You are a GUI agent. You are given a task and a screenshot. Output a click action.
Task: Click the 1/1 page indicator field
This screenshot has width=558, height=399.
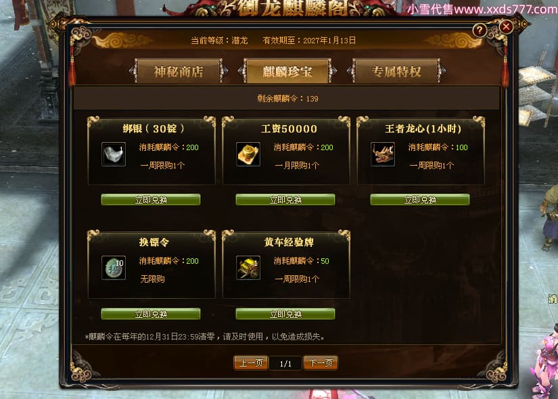[x=285, y=363]
